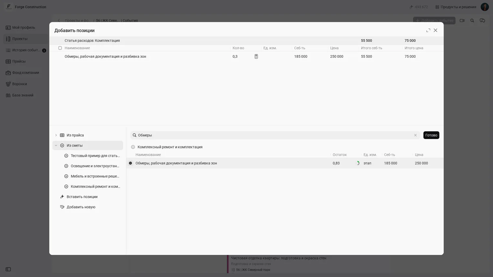Click the collapse sidebar icon at bottom left
The height and width of the screenshot is (277, 493).
pos(8,269)
